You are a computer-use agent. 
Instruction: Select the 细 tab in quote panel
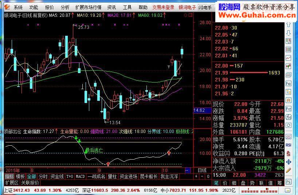pos(234,183)
